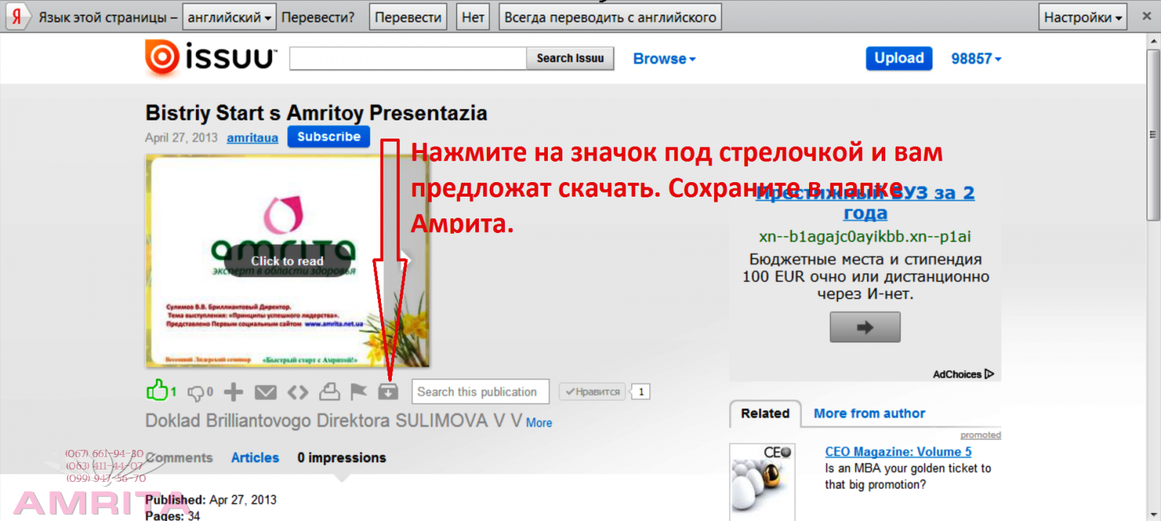Expand the 98857 account dropdown
Screen dimensions: 1161x521
[x=976, y=59]
